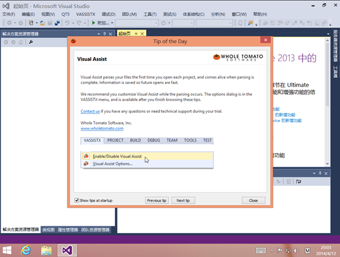Open the main toolbar options overflow arrow
Viewport: 340px width, 257px height.
coord(256,25)
